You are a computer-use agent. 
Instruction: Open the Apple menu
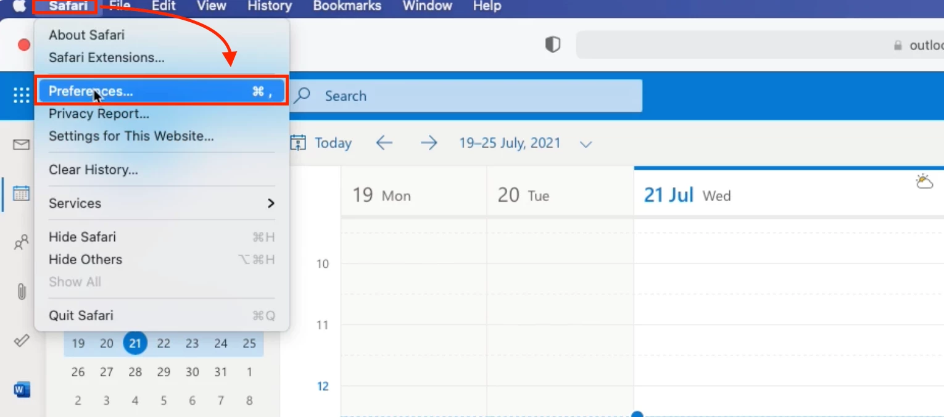point(19,6)
